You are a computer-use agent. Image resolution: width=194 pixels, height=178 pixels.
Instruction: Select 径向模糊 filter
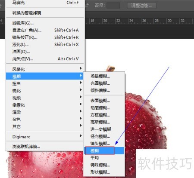[x=104, y=136]
